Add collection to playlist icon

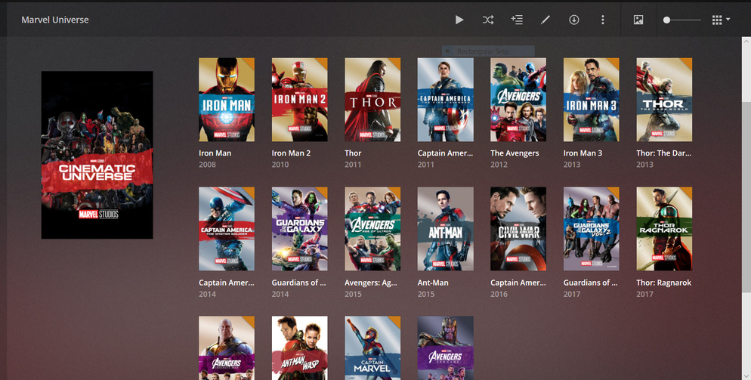(x=517, y=20)
